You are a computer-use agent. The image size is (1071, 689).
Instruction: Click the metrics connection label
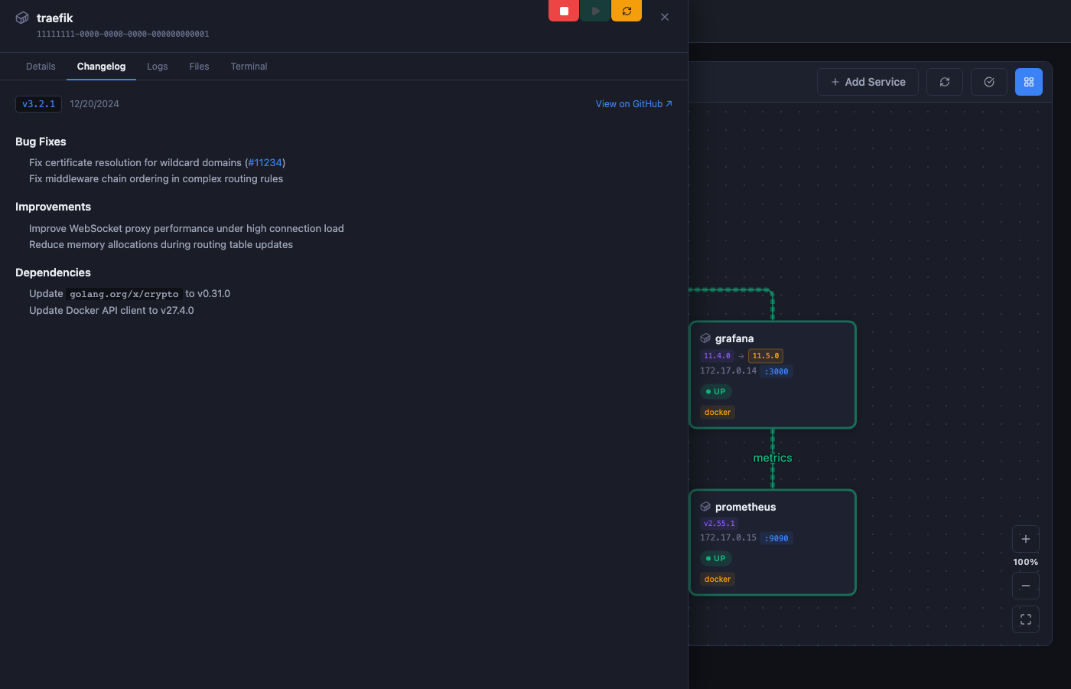(x=773, y=458)
